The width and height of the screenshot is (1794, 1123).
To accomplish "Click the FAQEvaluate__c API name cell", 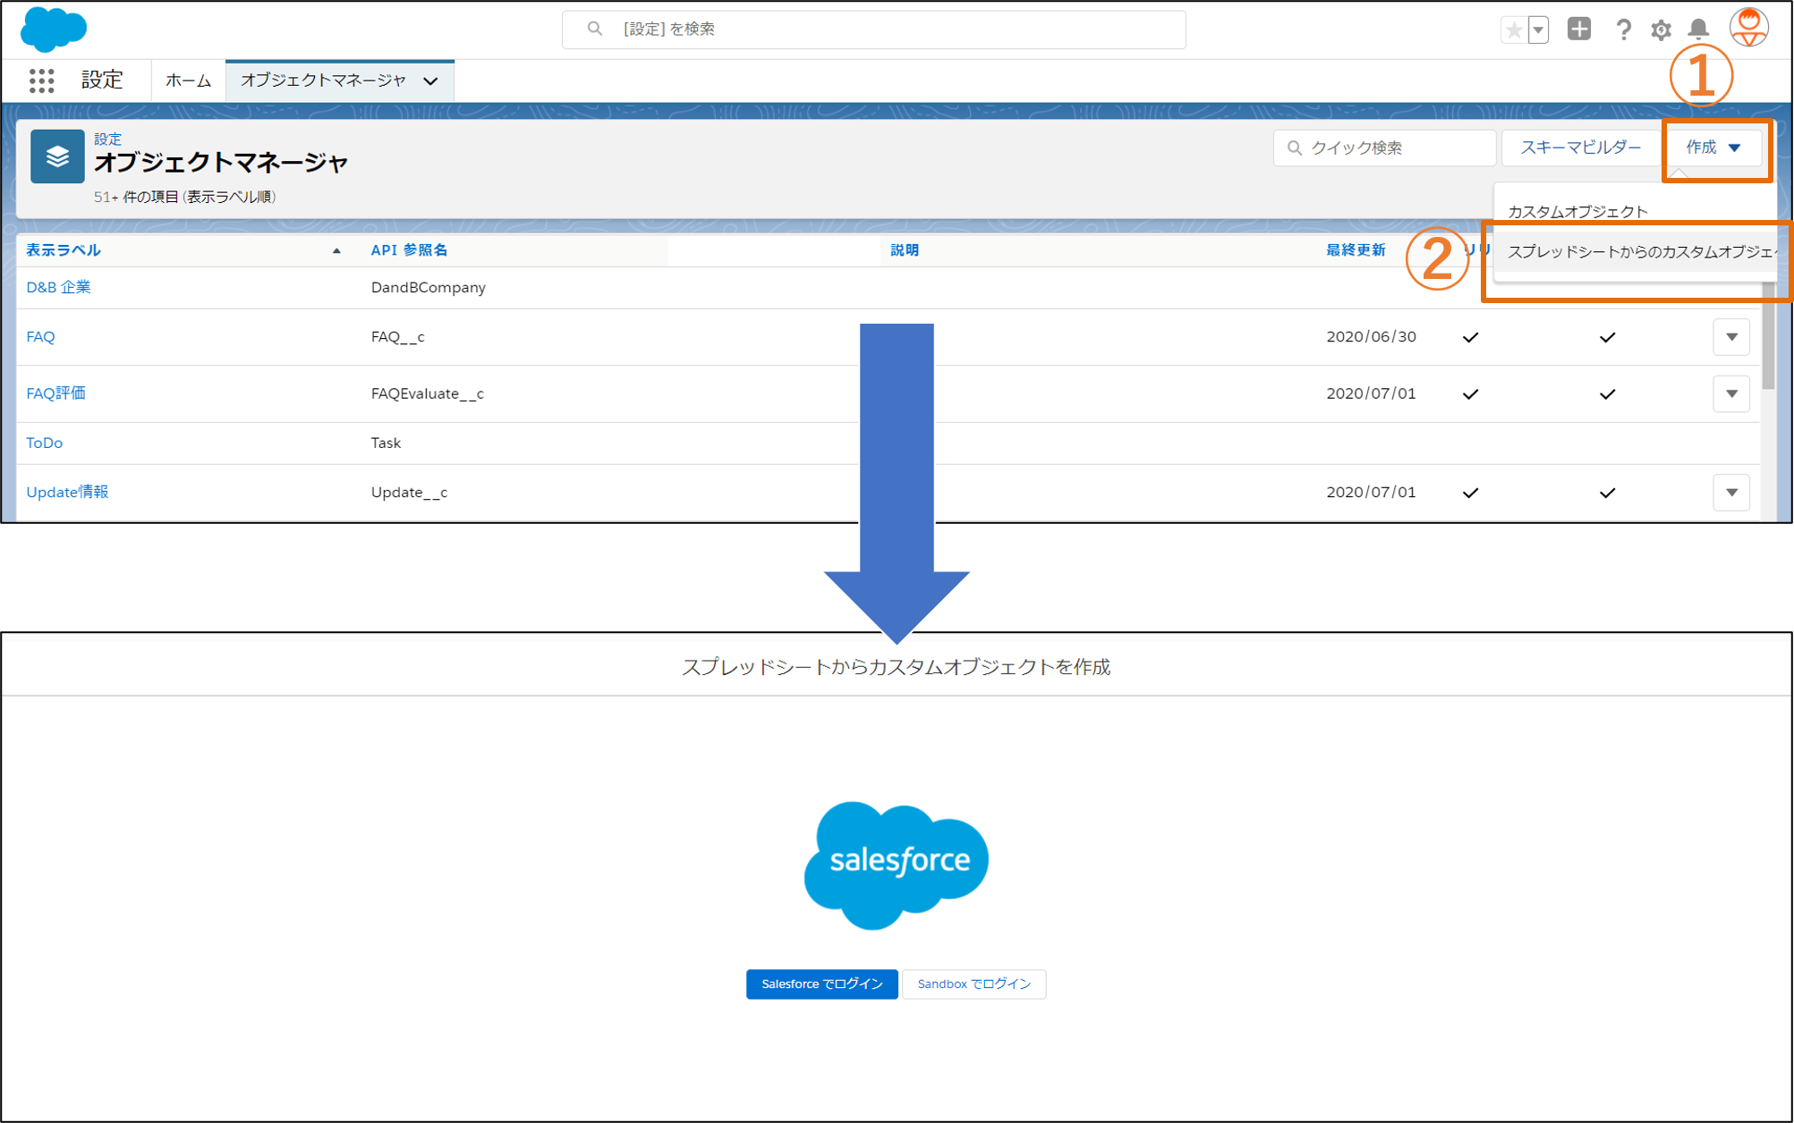I will point(427,393).
